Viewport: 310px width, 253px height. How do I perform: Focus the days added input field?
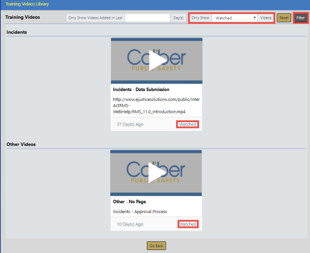[147, 18]
